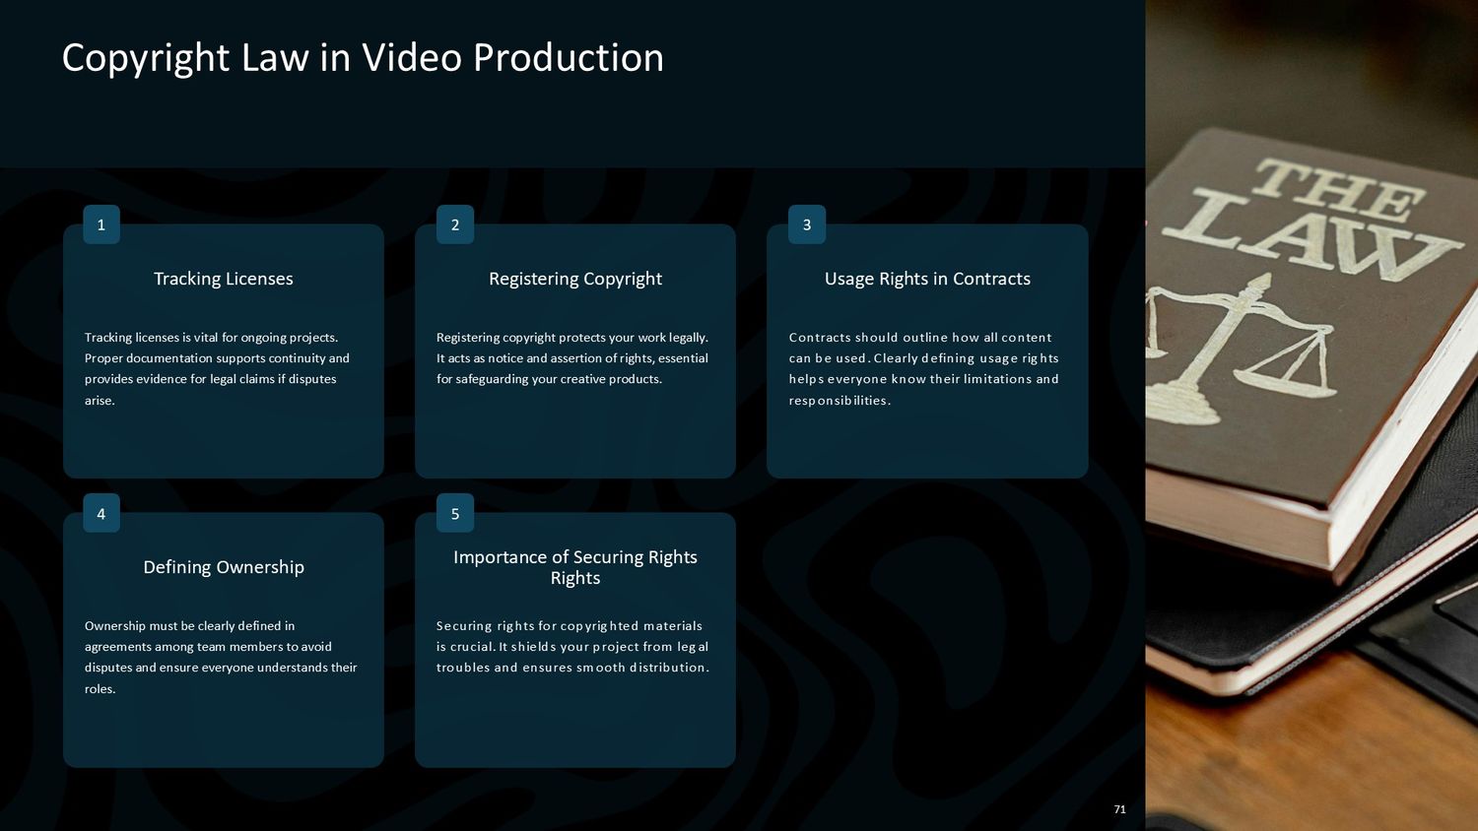Select the number 4 badge
The width and height of the screenshot is (1478, 831).
pyautogui.click(x=101, y=513)
